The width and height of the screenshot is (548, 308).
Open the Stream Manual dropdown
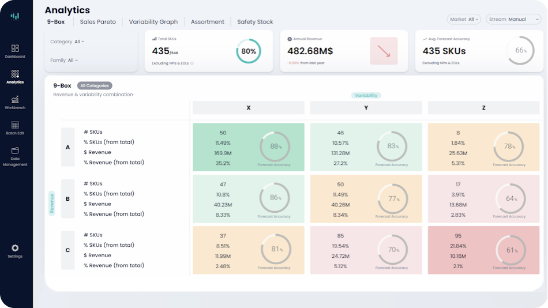tap(513, 19)
